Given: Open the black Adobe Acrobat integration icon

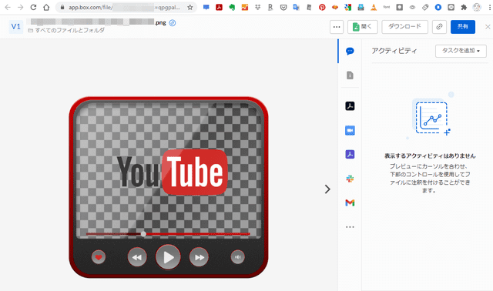Looking at the screenshot, I should [x=350, y=106].
